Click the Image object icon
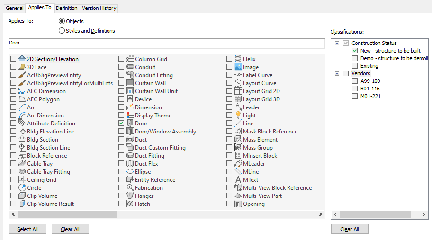Image resolution: width=432 pixels, height=240 pixels. point(239,67)
